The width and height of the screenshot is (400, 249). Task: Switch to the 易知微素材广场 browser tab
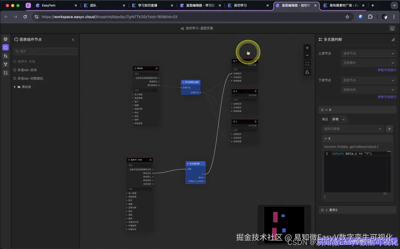[x=344, y=5]
